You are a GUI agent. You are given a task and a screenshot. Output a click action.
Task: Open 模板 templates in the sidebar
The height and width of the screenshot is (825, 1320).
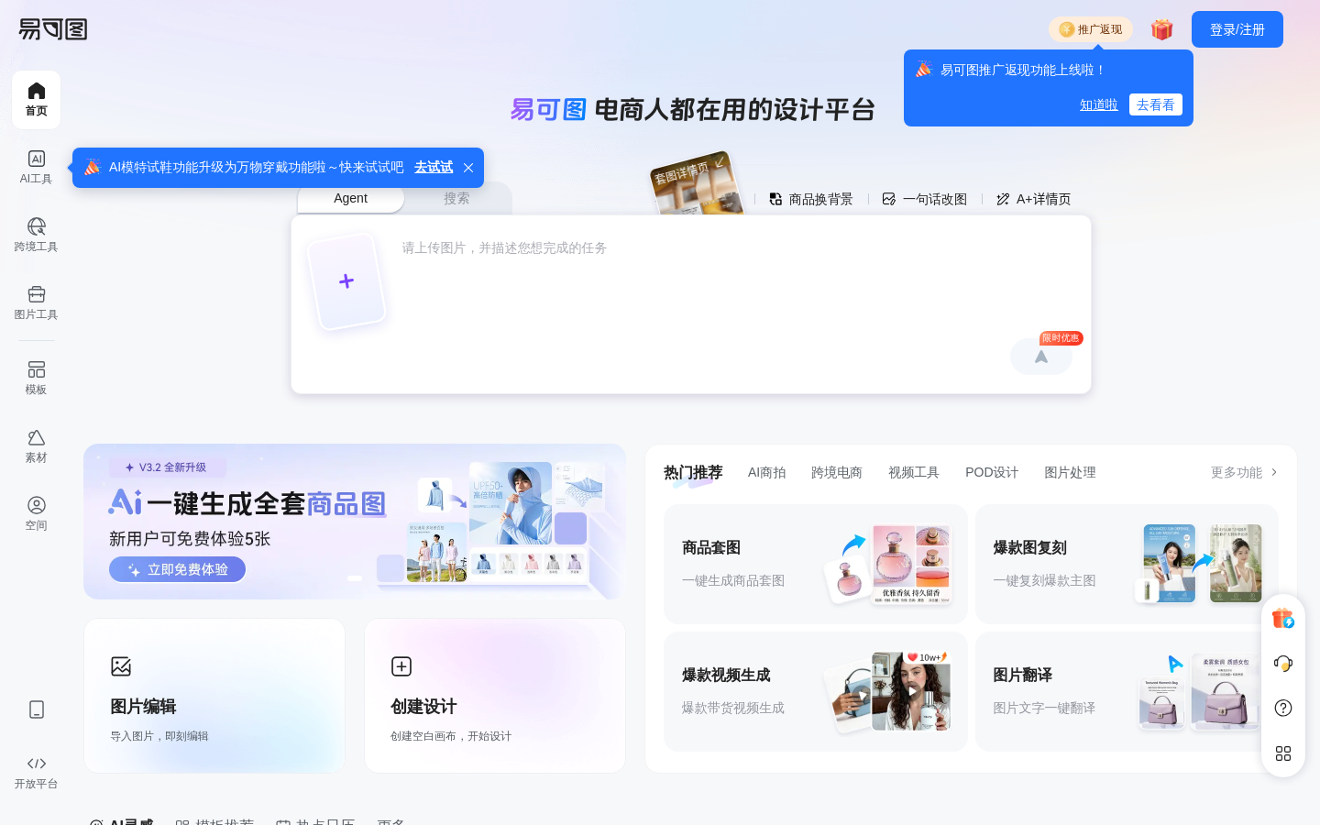(37, 379)
